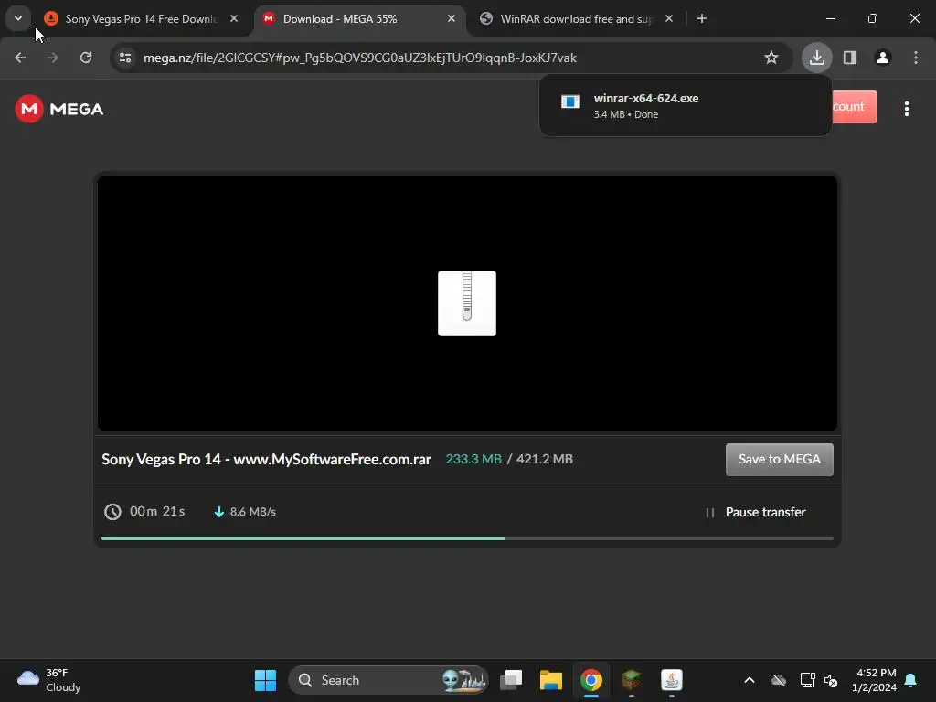Image resolution: width=936 pixels, height=702 pixels.
Task: Close the WinRAR download tab
Action: (x=669, y=19)
